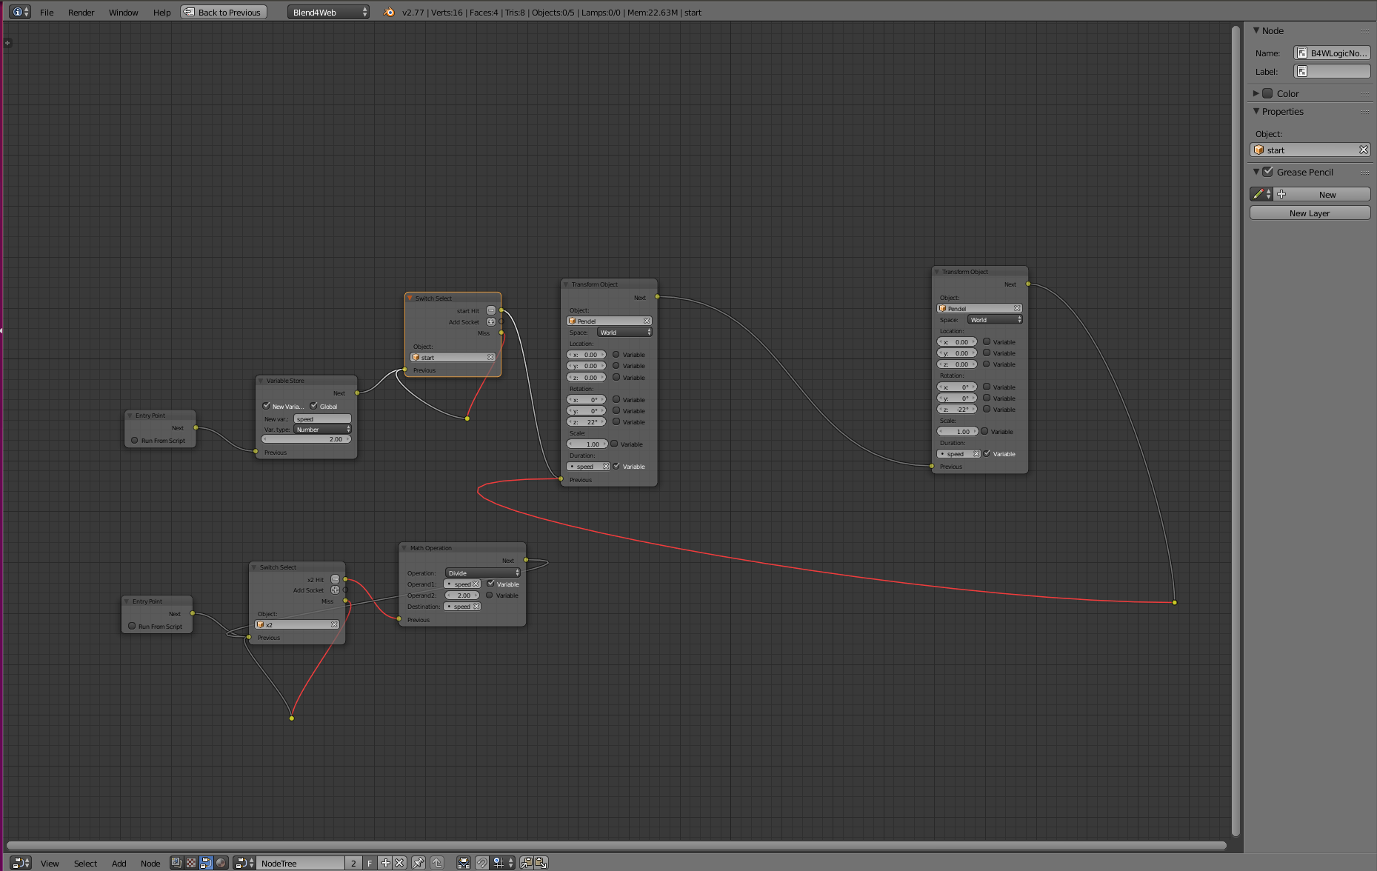Click the Back to Previous button
This screenshot has width=1377, height=871.
223,12
